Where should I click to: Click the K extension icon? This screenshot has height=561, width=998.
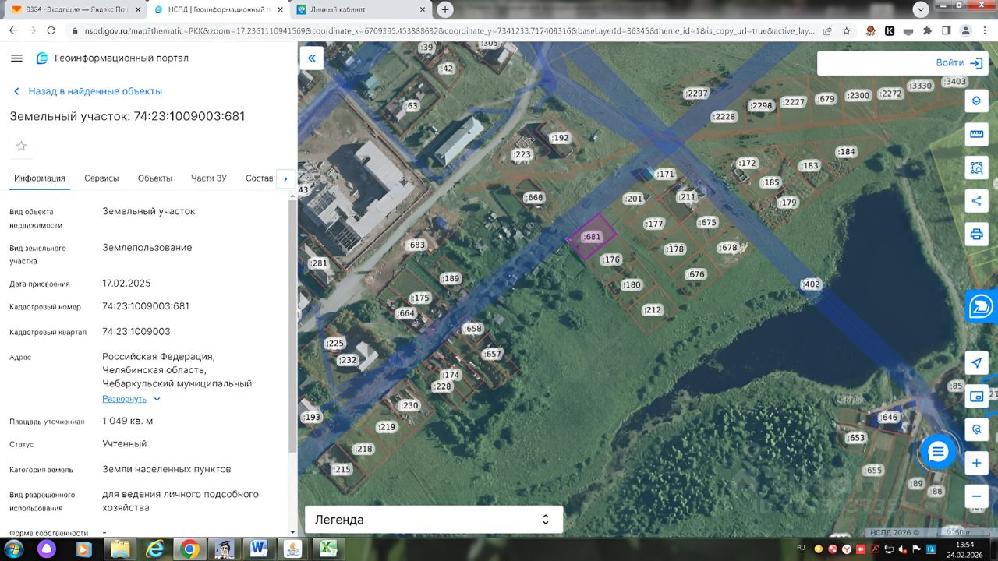[x=890, y=31]
